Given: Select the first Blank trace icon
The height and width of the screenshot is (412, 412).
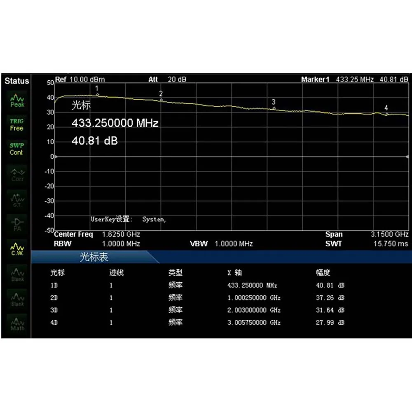Looking at the screenshot, I should pos(17,274).
